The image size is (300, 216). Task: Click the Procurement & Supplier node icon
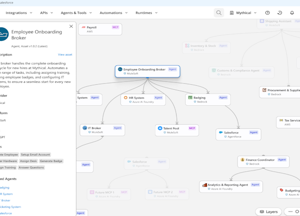point(264,90)
